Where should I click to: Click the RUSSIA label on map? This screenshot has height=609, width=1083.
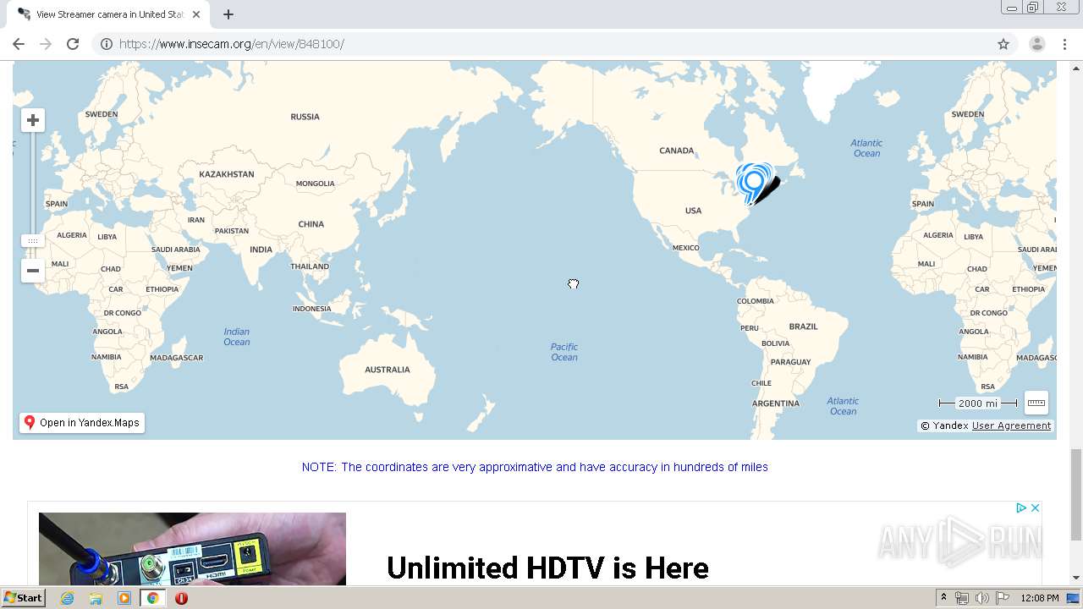pyautogui.click(x=305, y=117)
